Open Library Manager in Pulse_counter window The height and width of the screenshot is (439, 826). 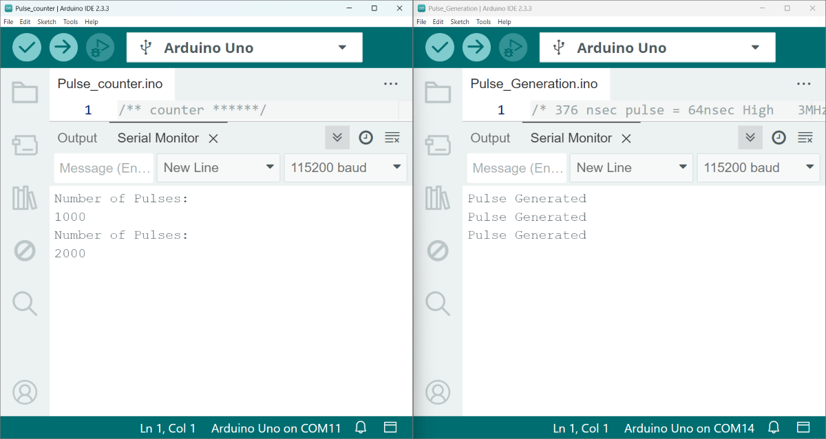click(25, 198)
